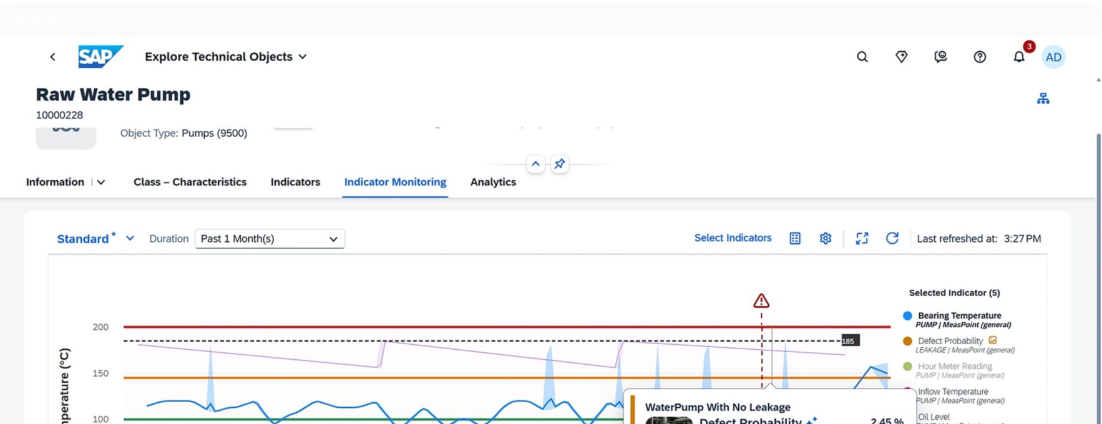Click the search magnifier icon
The image size is (1102, 424).
point(862,57)
